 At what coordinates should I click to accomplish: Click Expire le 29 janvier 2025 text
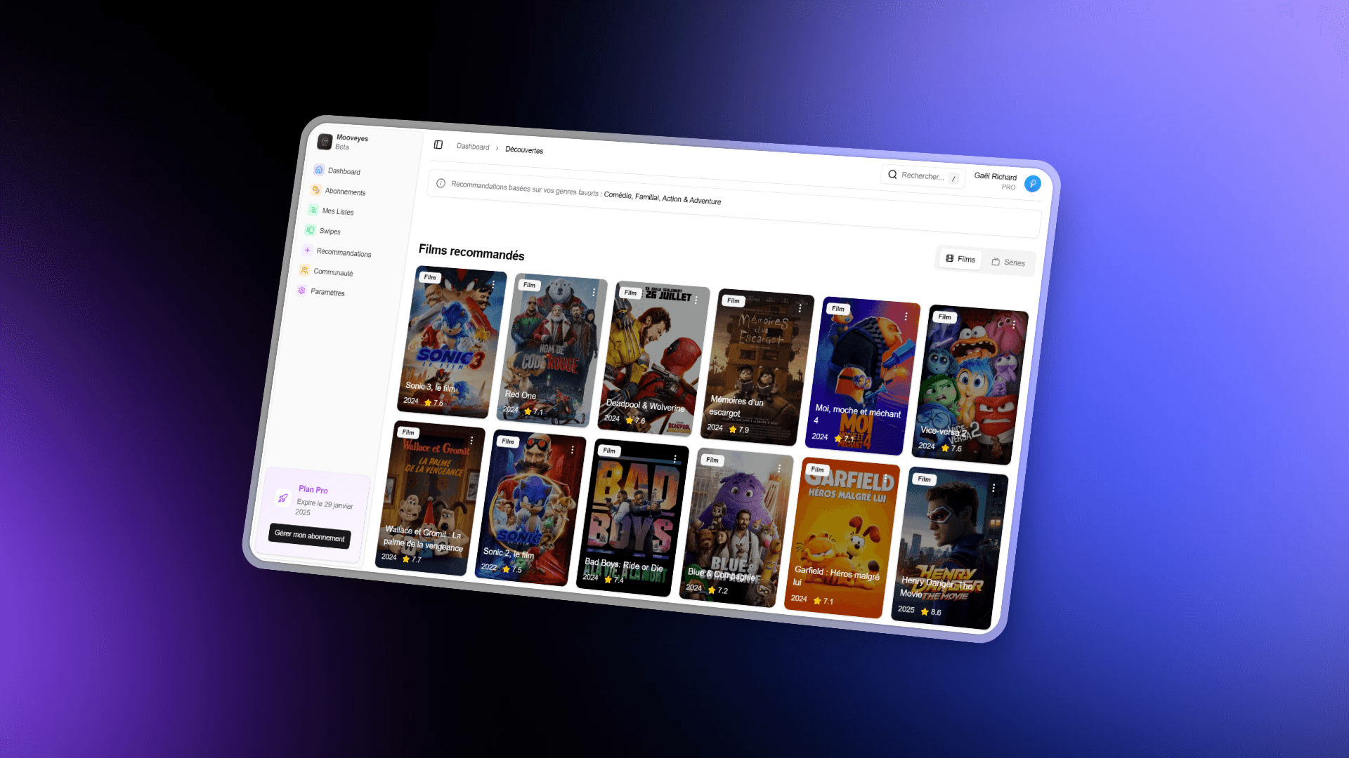[324, 507]
